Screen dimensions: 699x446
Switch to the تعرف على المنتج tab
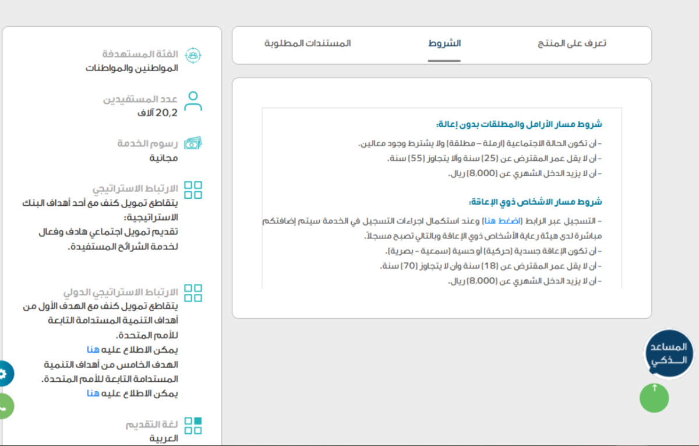point(571,44)
